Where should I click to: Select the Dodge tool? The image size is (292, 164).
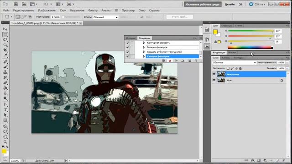pyautogui.click(x=5, y=98)
